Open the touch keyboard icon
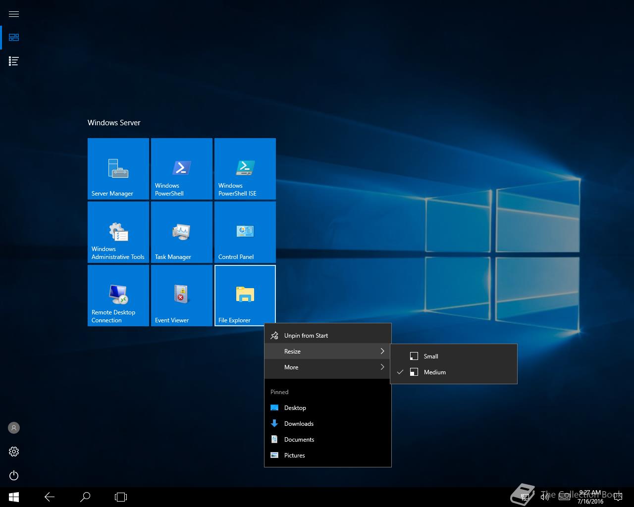 564,497
